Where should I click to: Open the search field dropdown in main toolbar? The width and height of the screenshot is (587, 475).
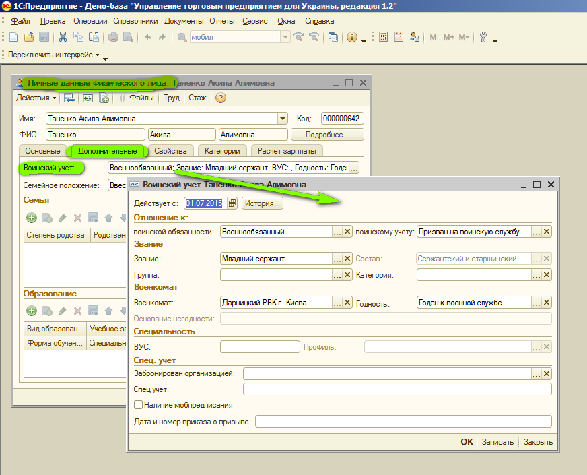coord(285,37)
